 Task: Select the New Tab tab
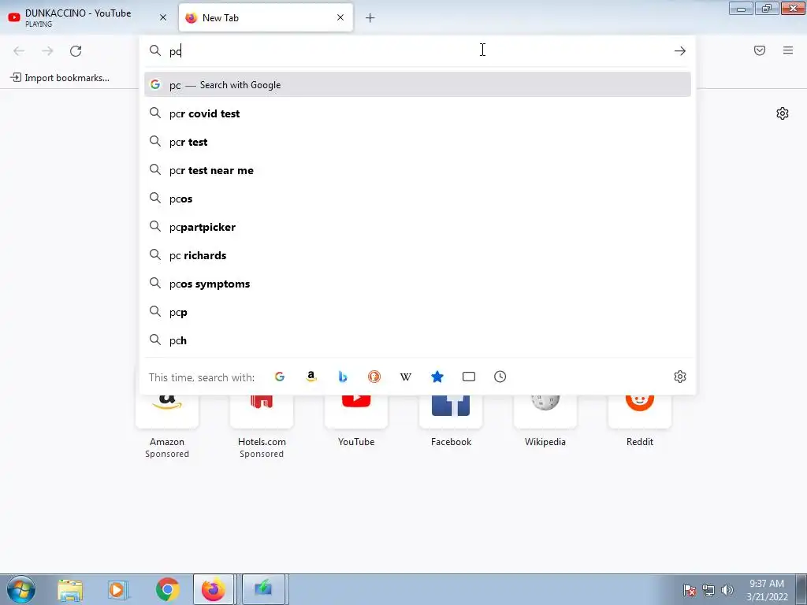(x=266, y=17)
